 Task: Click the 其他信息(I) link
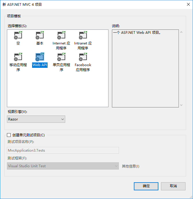tap(131, 166)
